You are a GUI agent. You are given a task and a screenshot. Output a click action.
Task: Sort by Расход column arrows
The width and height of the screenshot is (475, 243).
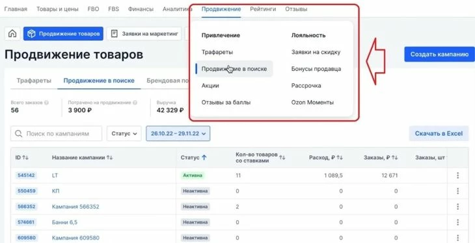[x=340, y=158]
